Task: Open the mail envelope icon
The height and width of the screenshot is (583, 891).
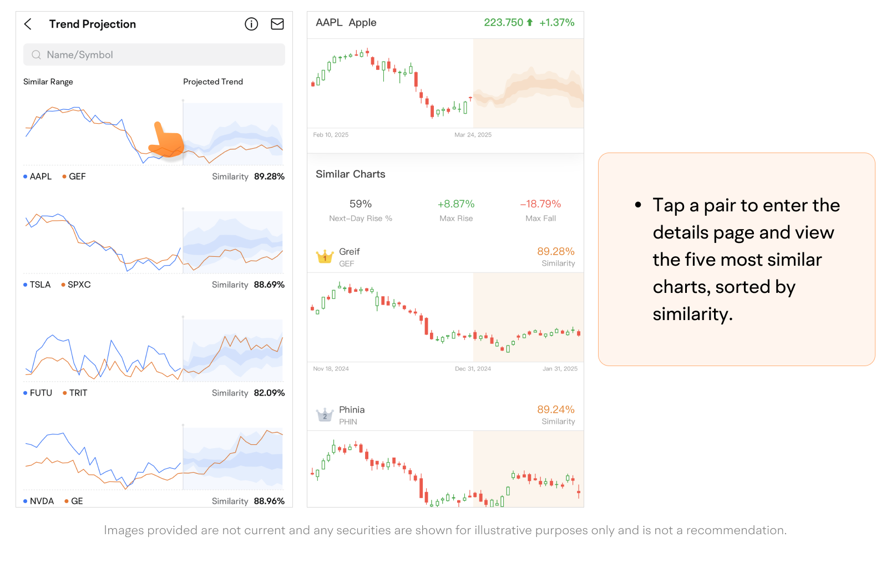Action: coord(277,24)
